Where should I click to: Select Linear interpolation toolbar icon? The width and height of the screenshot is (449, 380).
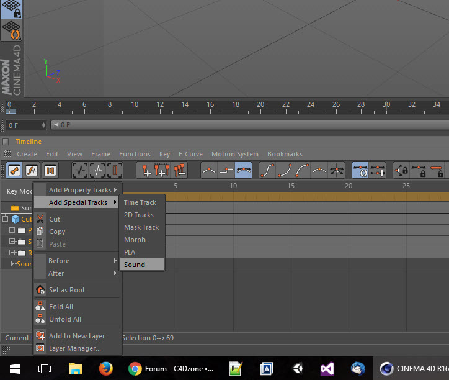[x=209, y=170]
